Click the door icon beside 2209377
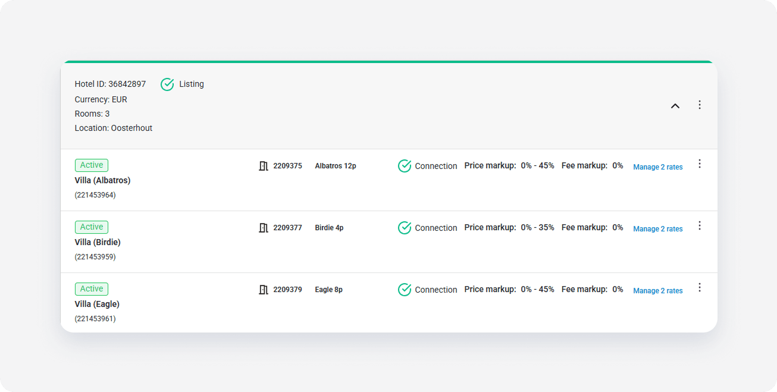 264,228
